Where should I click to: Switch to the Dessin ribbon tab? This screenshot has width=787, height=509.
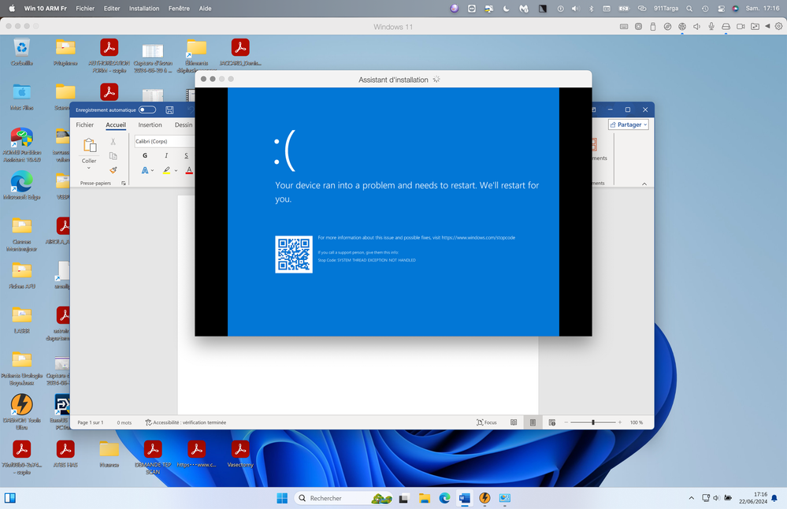[184, 125]
